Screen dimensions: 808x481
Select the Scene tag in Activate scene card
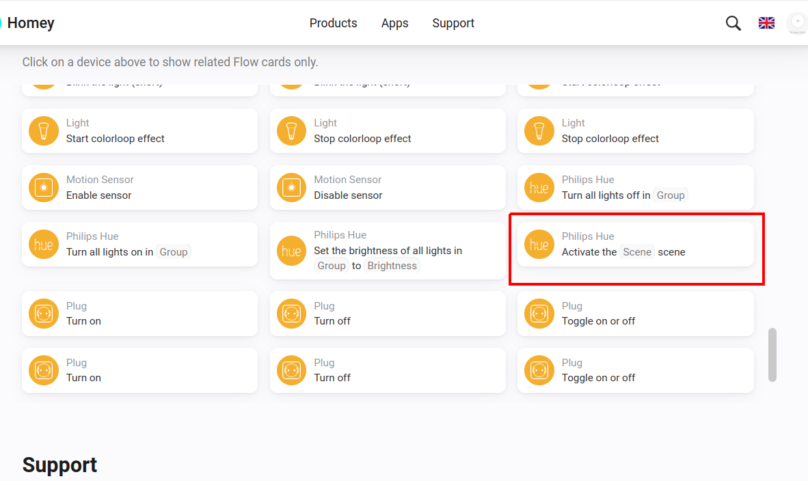[637, 252]
